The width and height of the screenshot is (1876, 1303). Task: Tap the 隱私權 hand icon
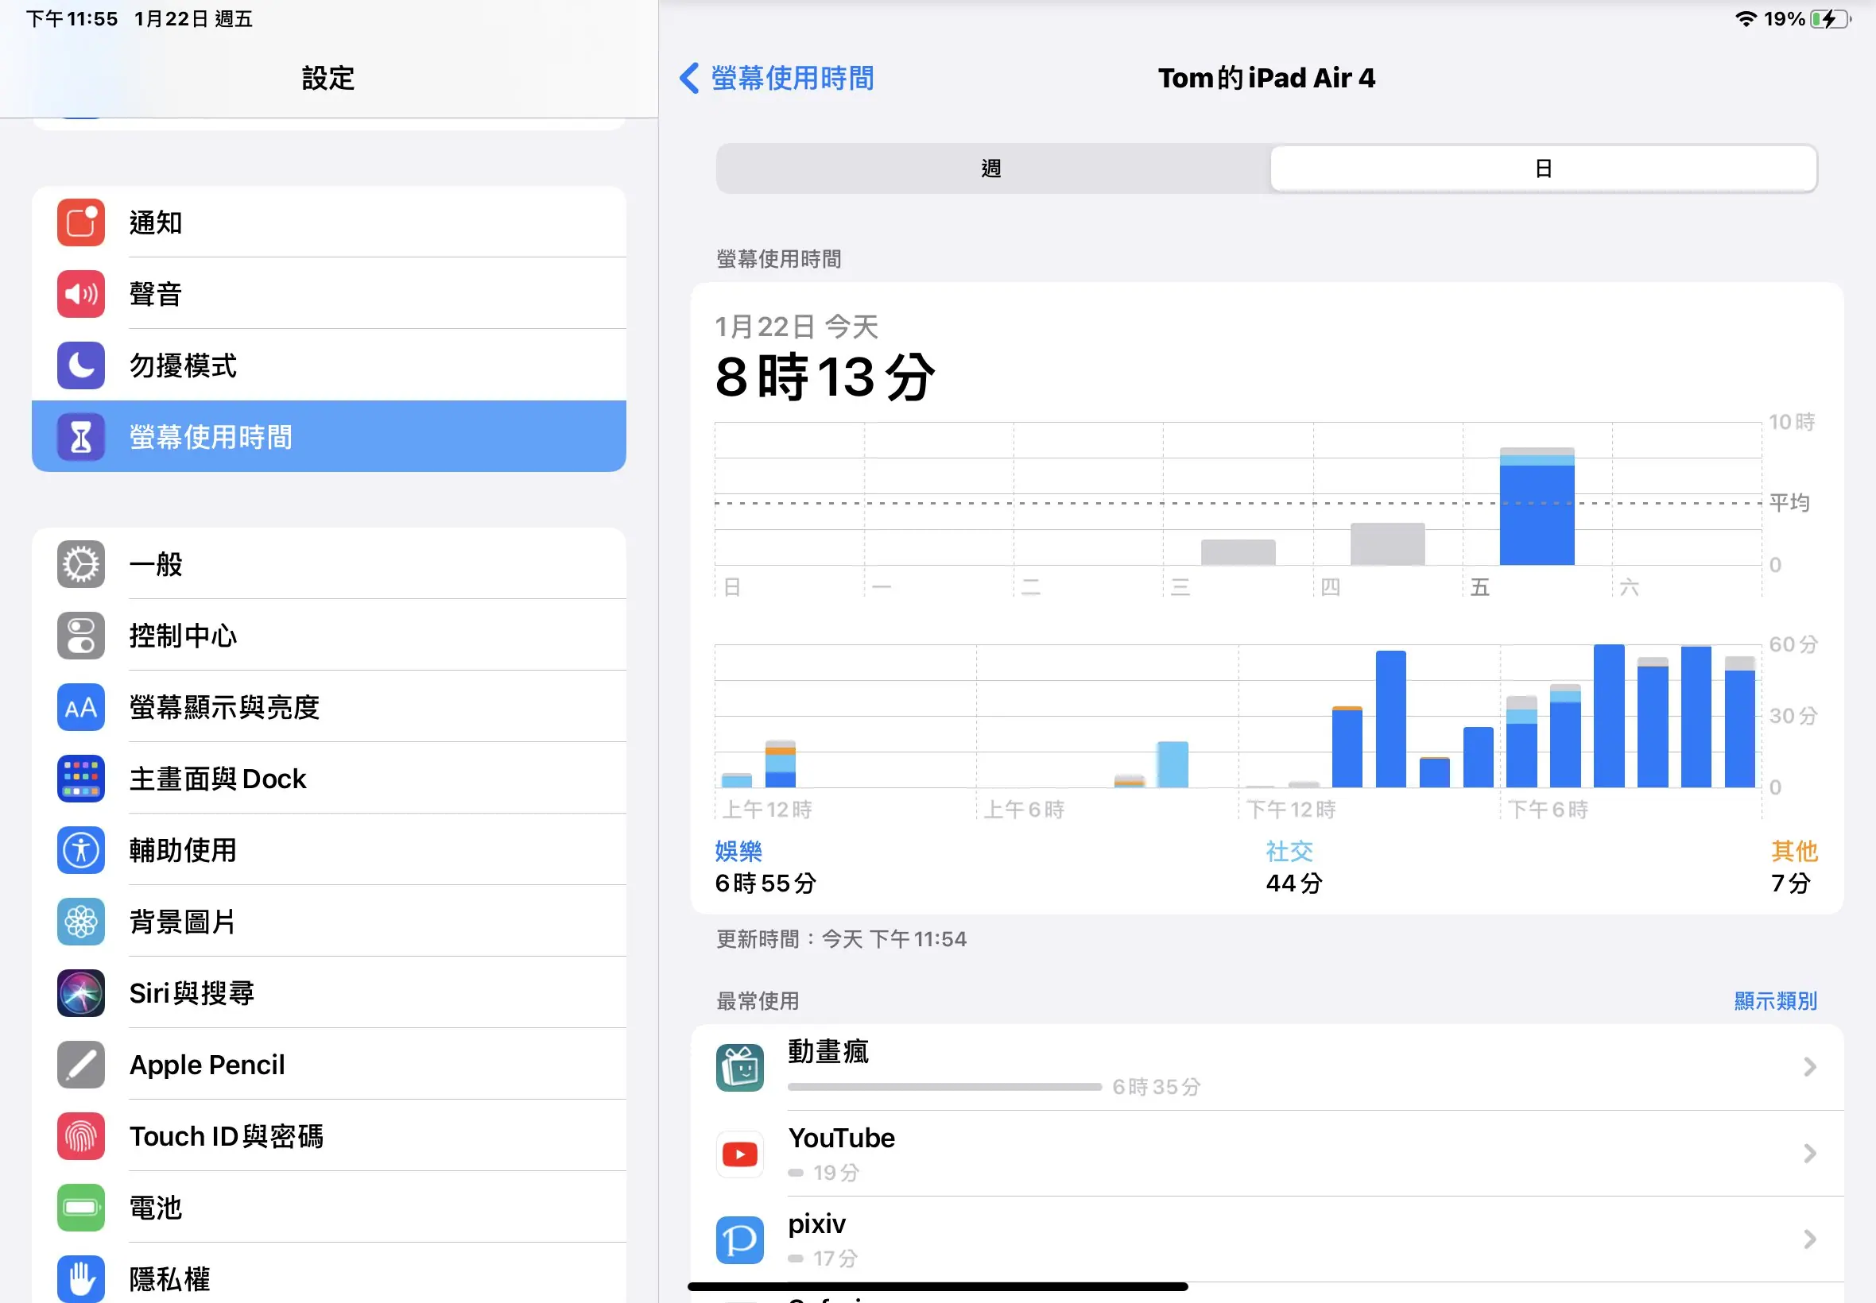tap(81, 1278)
